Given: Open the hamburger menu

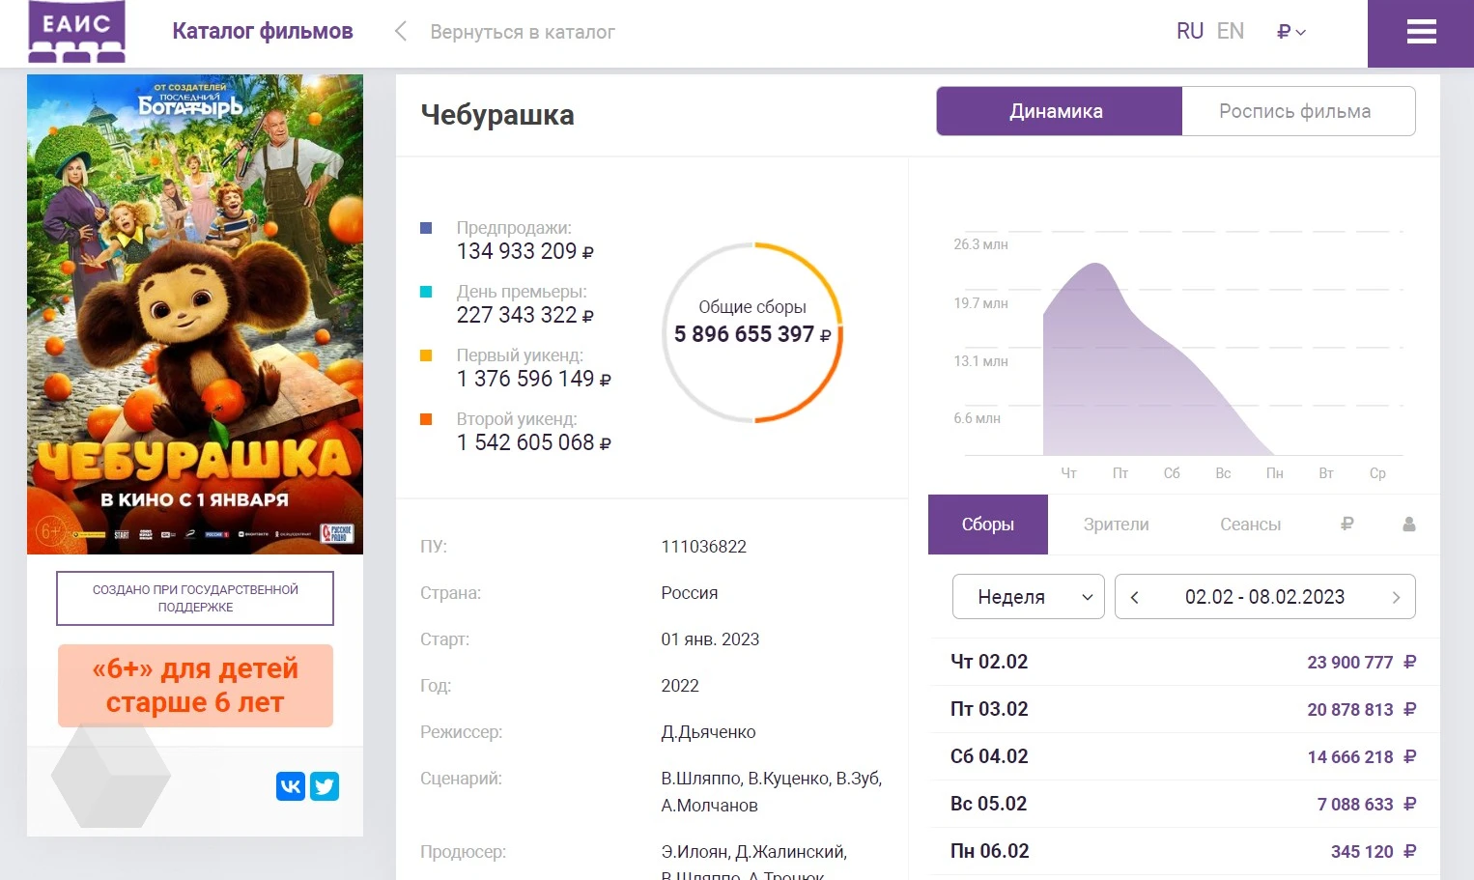Looking at the screenshot, I should point(1421,33).
